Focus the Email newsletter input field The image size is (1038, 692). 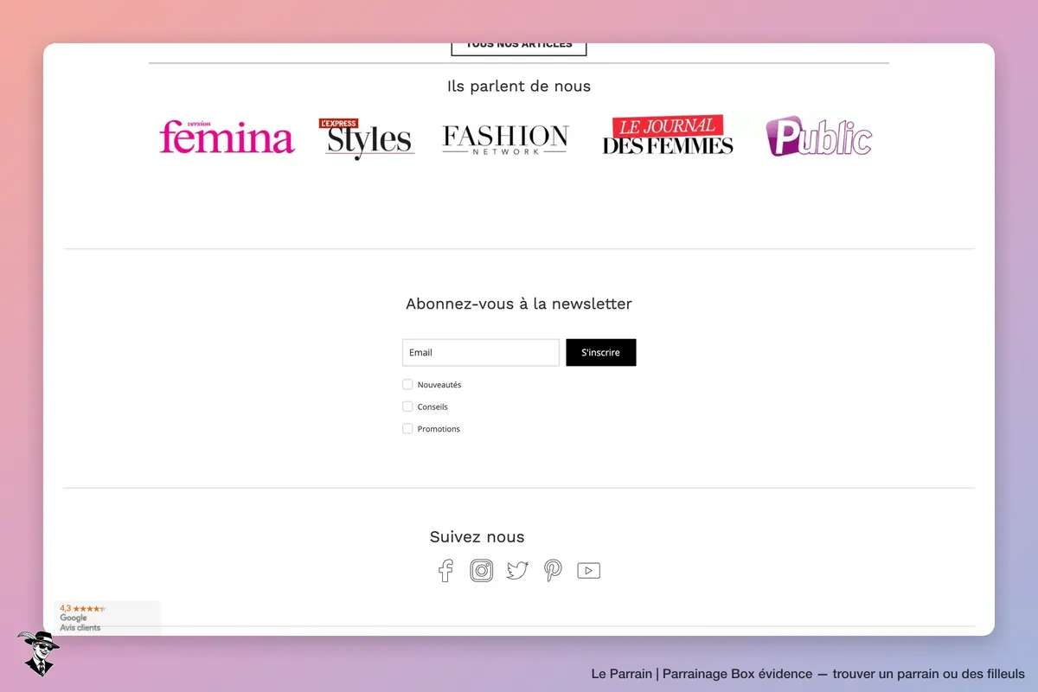(481, 353)
